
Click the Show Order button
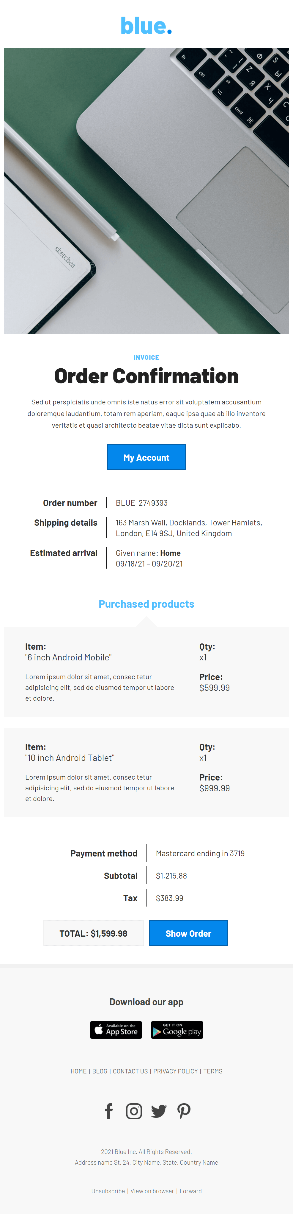tap(189, 933)
